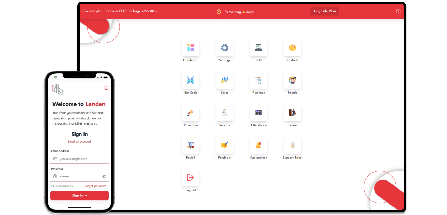
Task: Open the Forgot password link
Action: point(96,186)
